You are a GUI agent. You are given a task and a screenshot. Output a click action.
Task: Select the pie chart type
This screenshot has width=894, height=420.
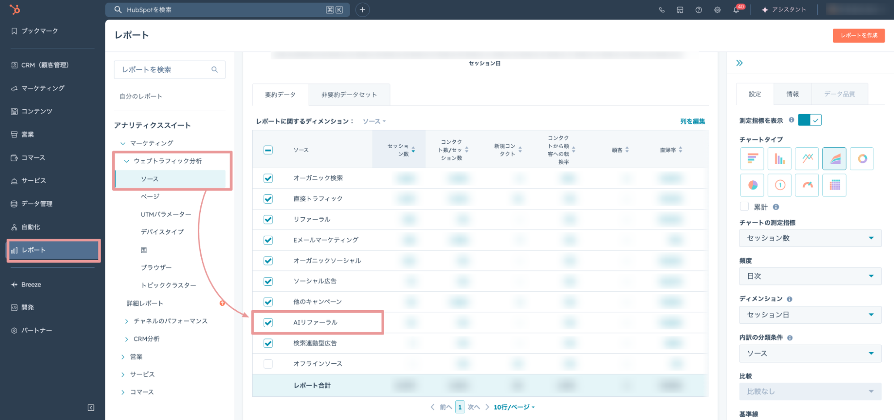(752, 185)
